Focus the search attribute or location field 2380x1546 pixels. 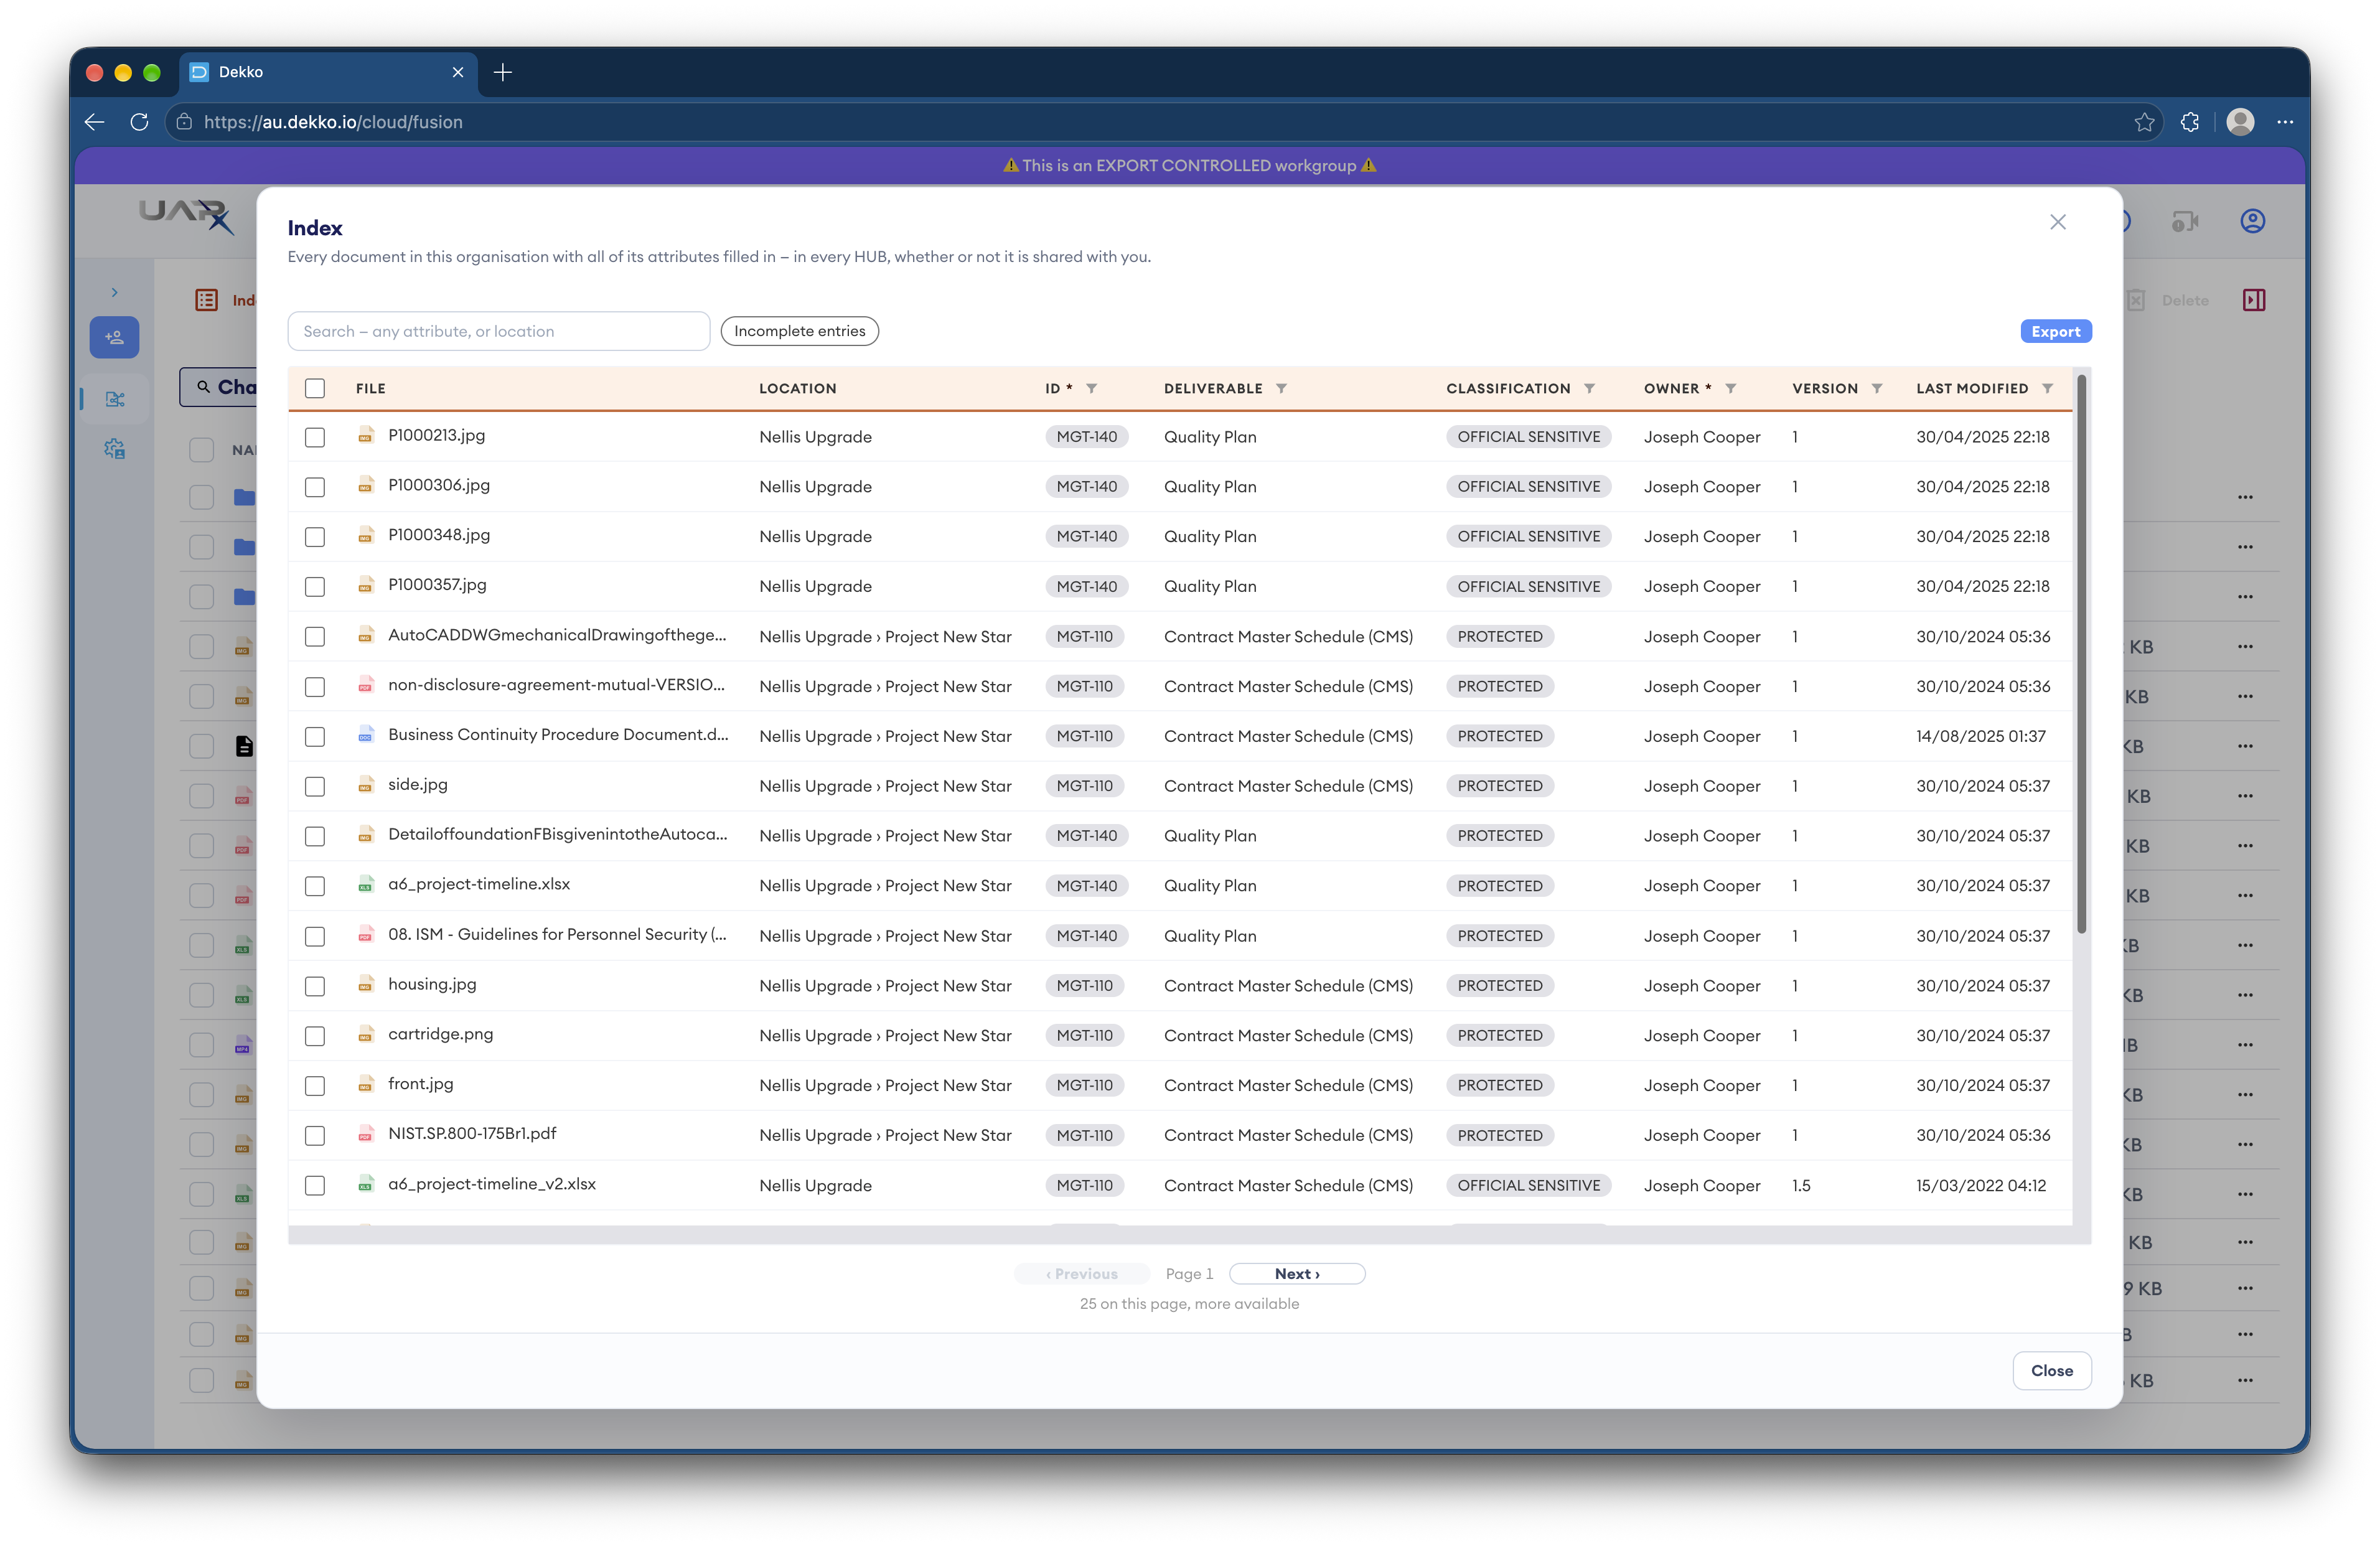(499, 331)
